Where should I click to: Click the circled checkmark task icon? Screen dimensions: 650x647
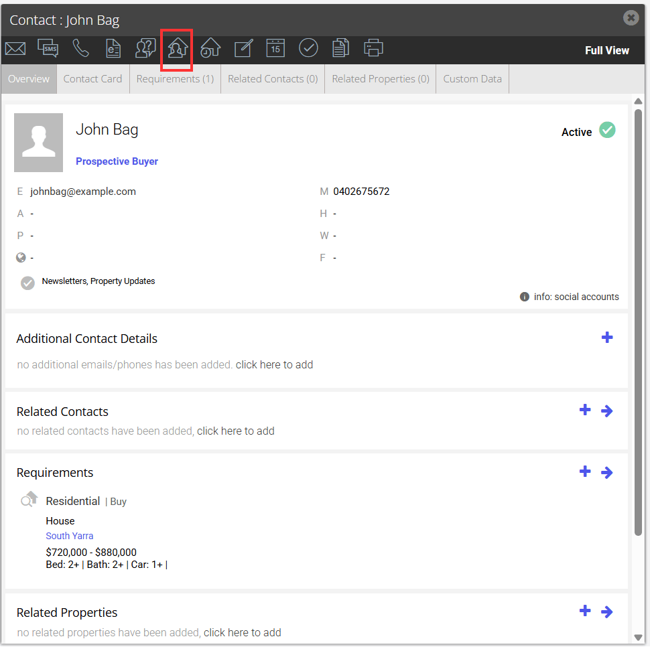point(308,48)
